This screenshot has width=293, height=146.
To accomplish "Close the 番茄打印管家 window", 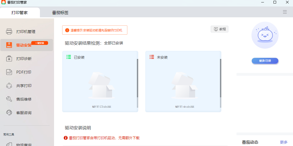I will pos(287,2).
